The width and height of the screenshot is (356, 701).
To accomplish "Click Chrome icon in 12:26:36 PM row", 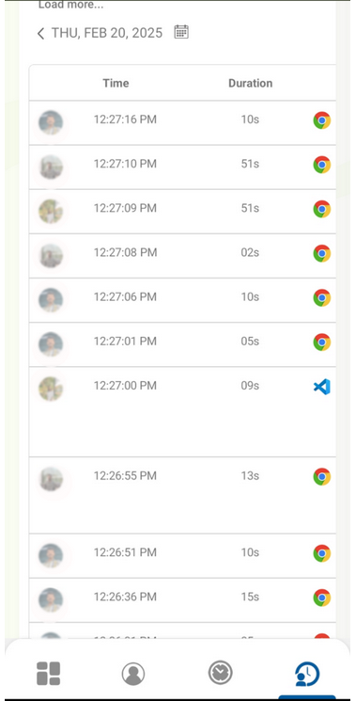I will coord(321,597).
